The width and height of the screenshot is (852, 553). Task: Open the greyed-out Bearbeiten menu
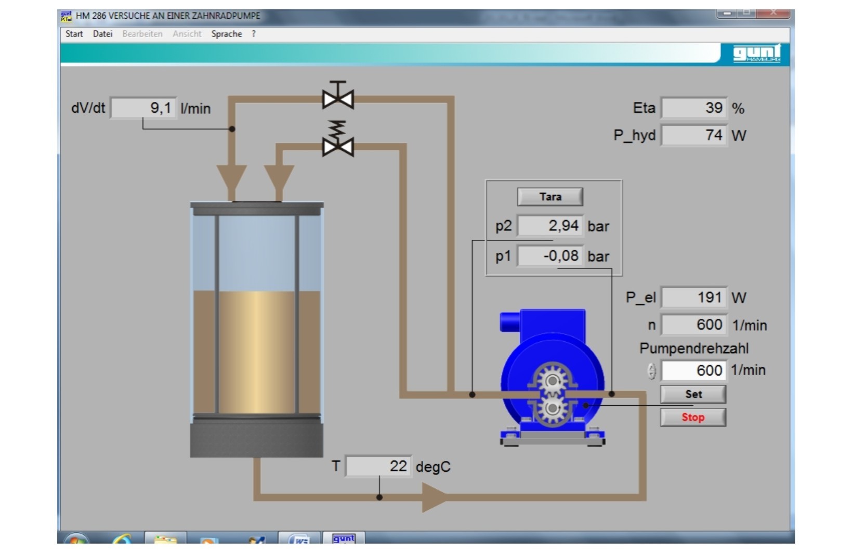point(142,34)
